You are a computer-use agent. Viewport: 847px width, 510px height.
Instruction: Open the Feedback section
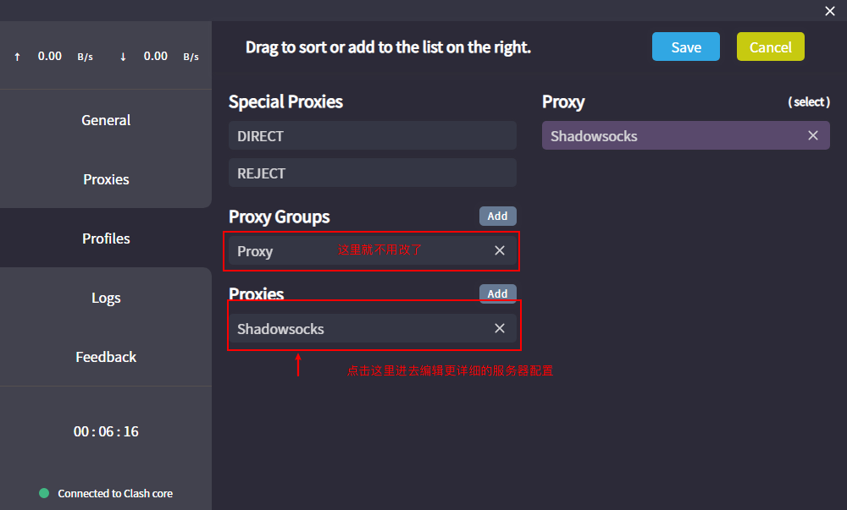(106, 357)
